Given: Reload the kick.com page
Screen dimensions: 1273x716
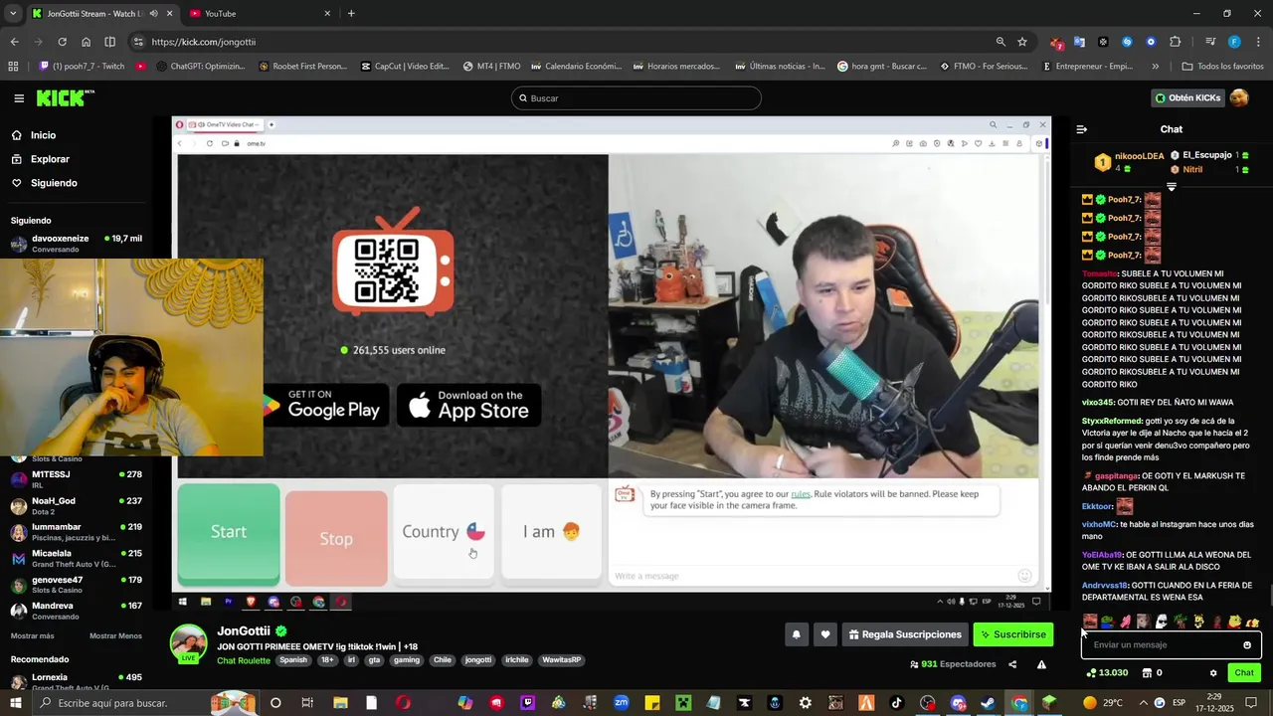Looking at the screenshot, I should click(x=62, y=42).
